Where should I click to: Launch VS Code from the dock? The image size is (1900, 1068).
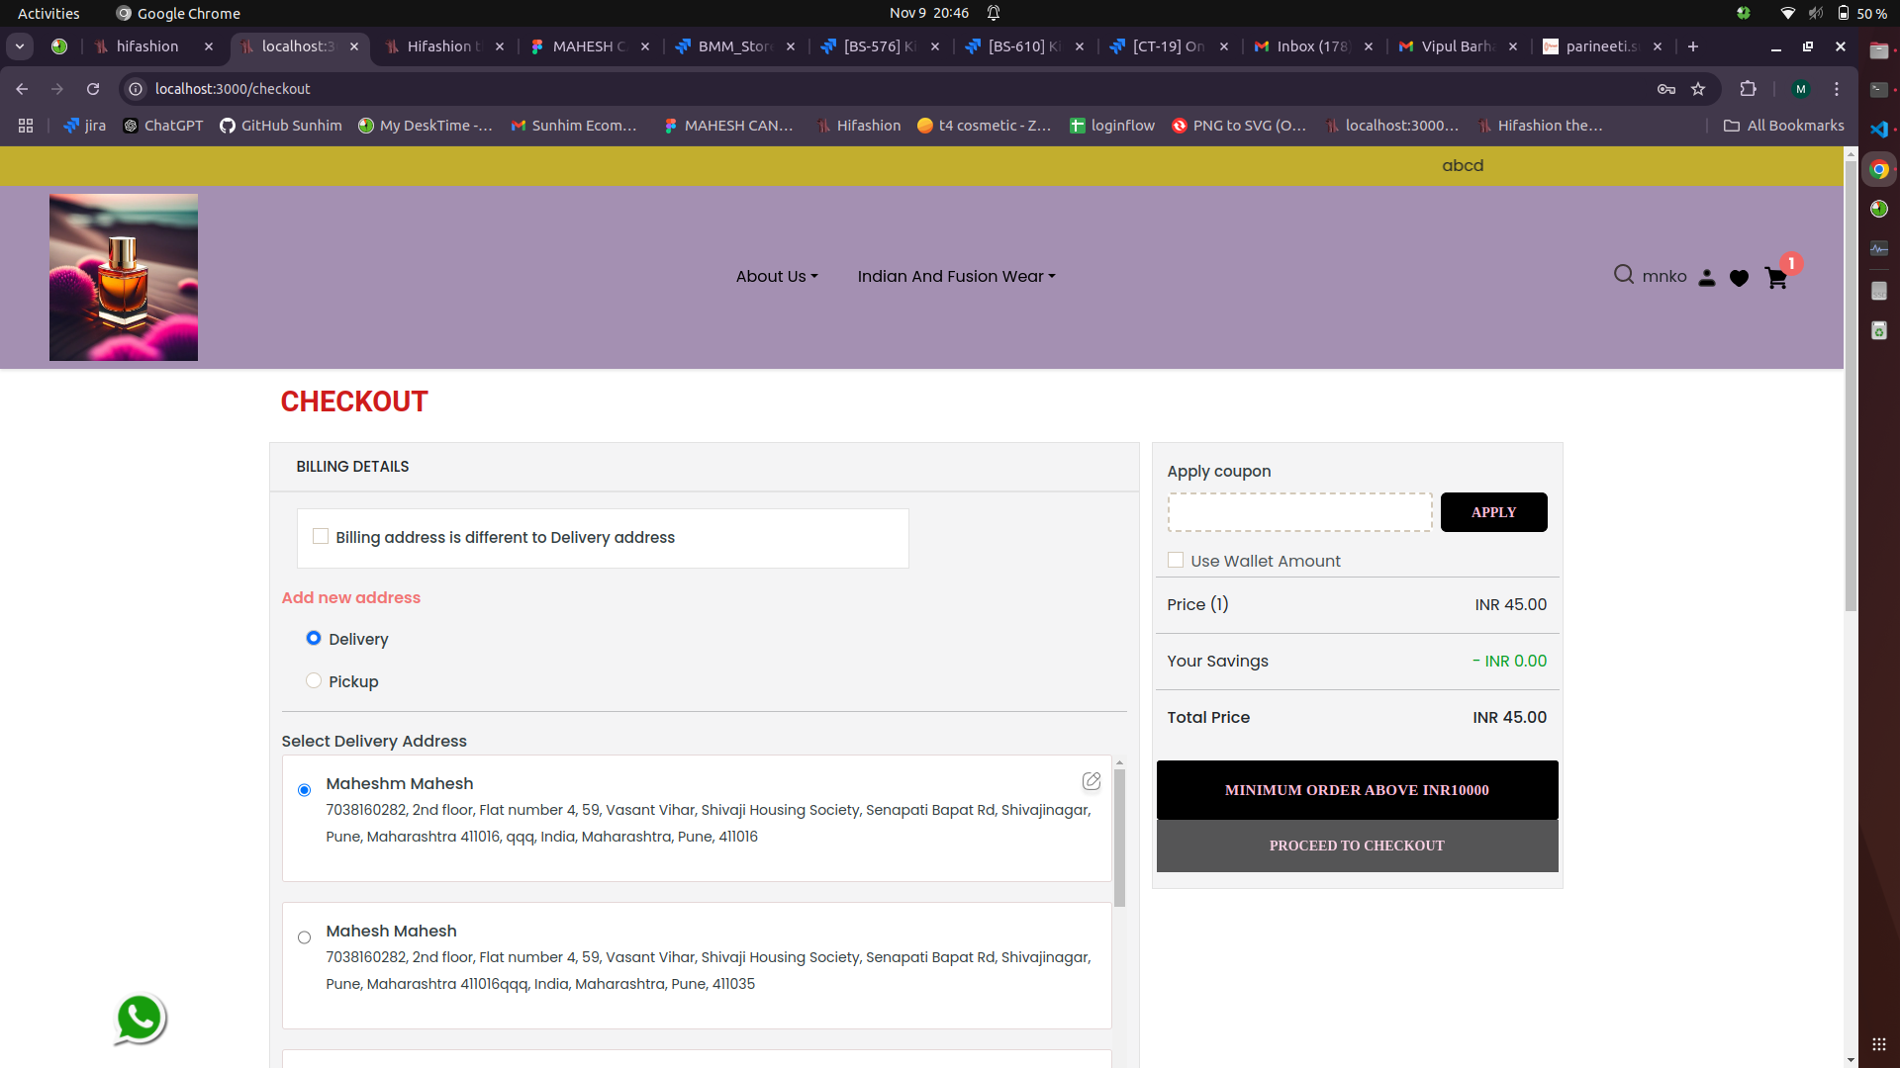pos(1879,130)
